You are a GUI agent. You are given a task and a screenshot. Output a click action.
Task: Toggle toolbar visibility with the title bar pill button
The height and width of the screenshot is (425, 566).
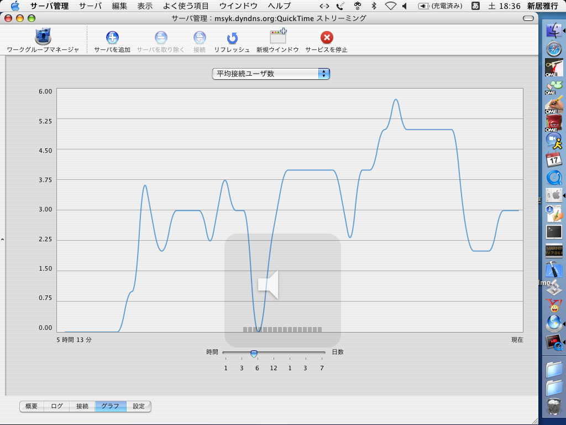[528, 18]
